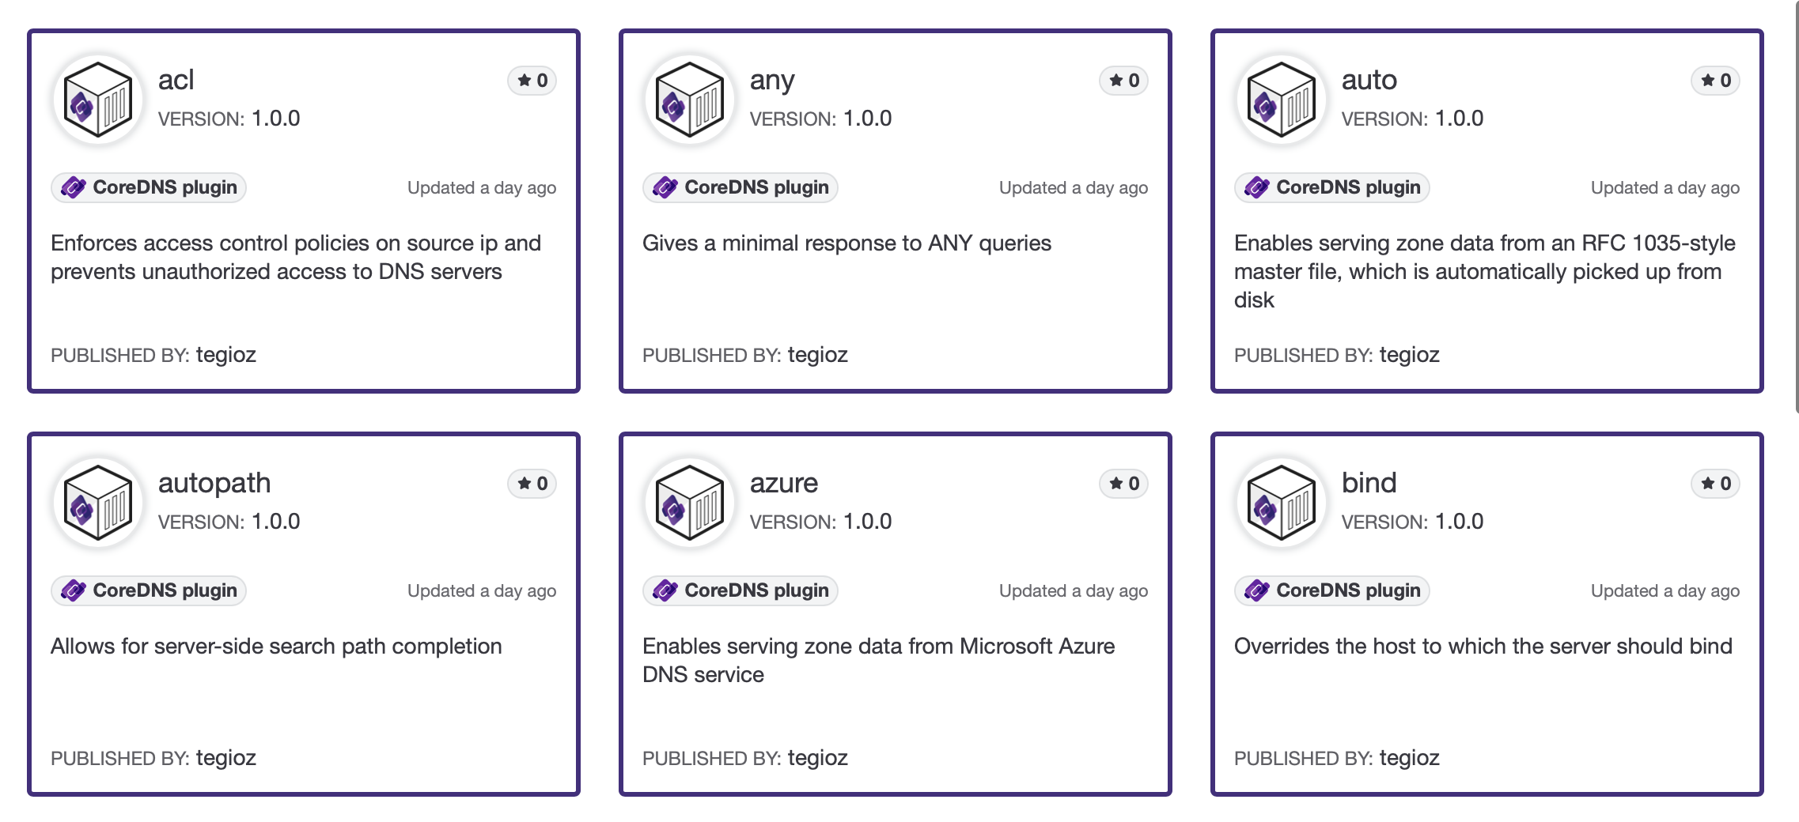
Task: Click the star icon on the acl card
Action: pyautogui.click(x=525, y=80)
